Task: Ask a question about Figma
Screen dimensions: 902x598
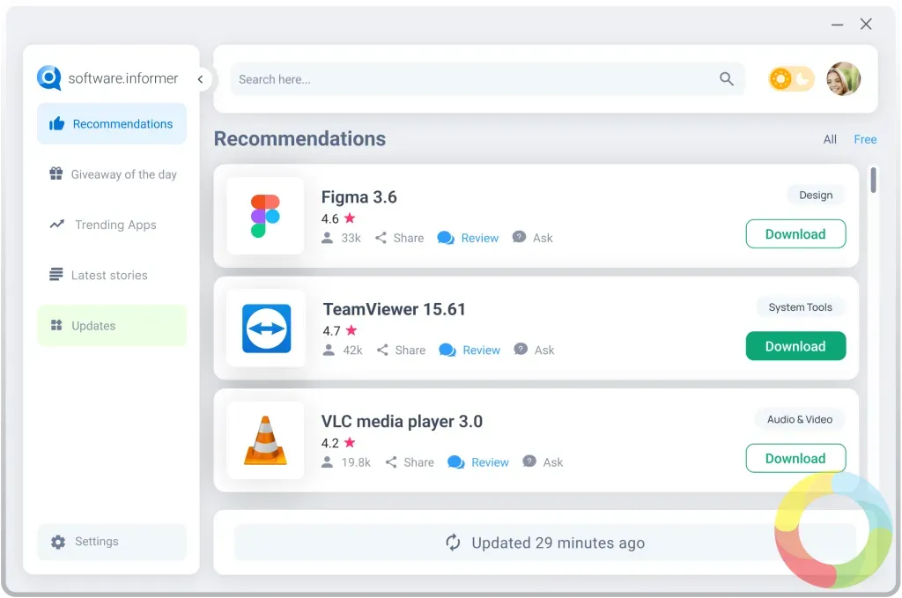Action: pyautogui.click(x=533, y=238)
